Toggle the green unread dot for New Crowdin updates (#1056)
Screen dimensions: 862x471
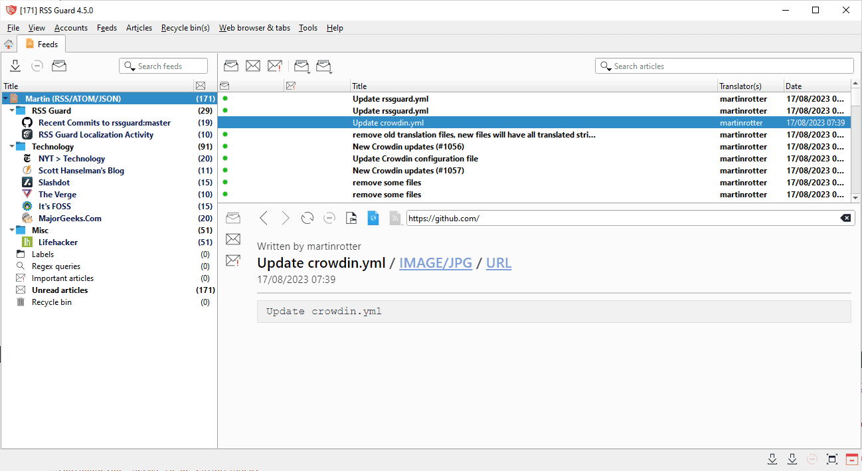[x=225, y=146]
